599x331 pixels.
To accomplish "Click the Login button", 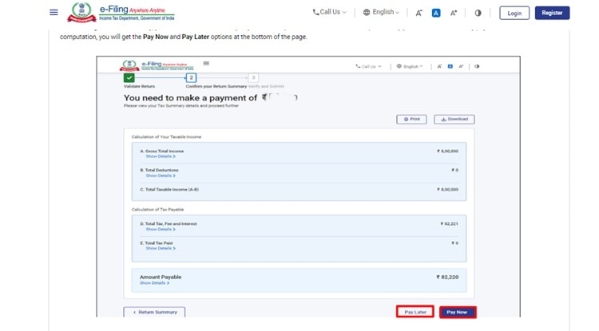I will pyautogui.click(x=514, y=13).
